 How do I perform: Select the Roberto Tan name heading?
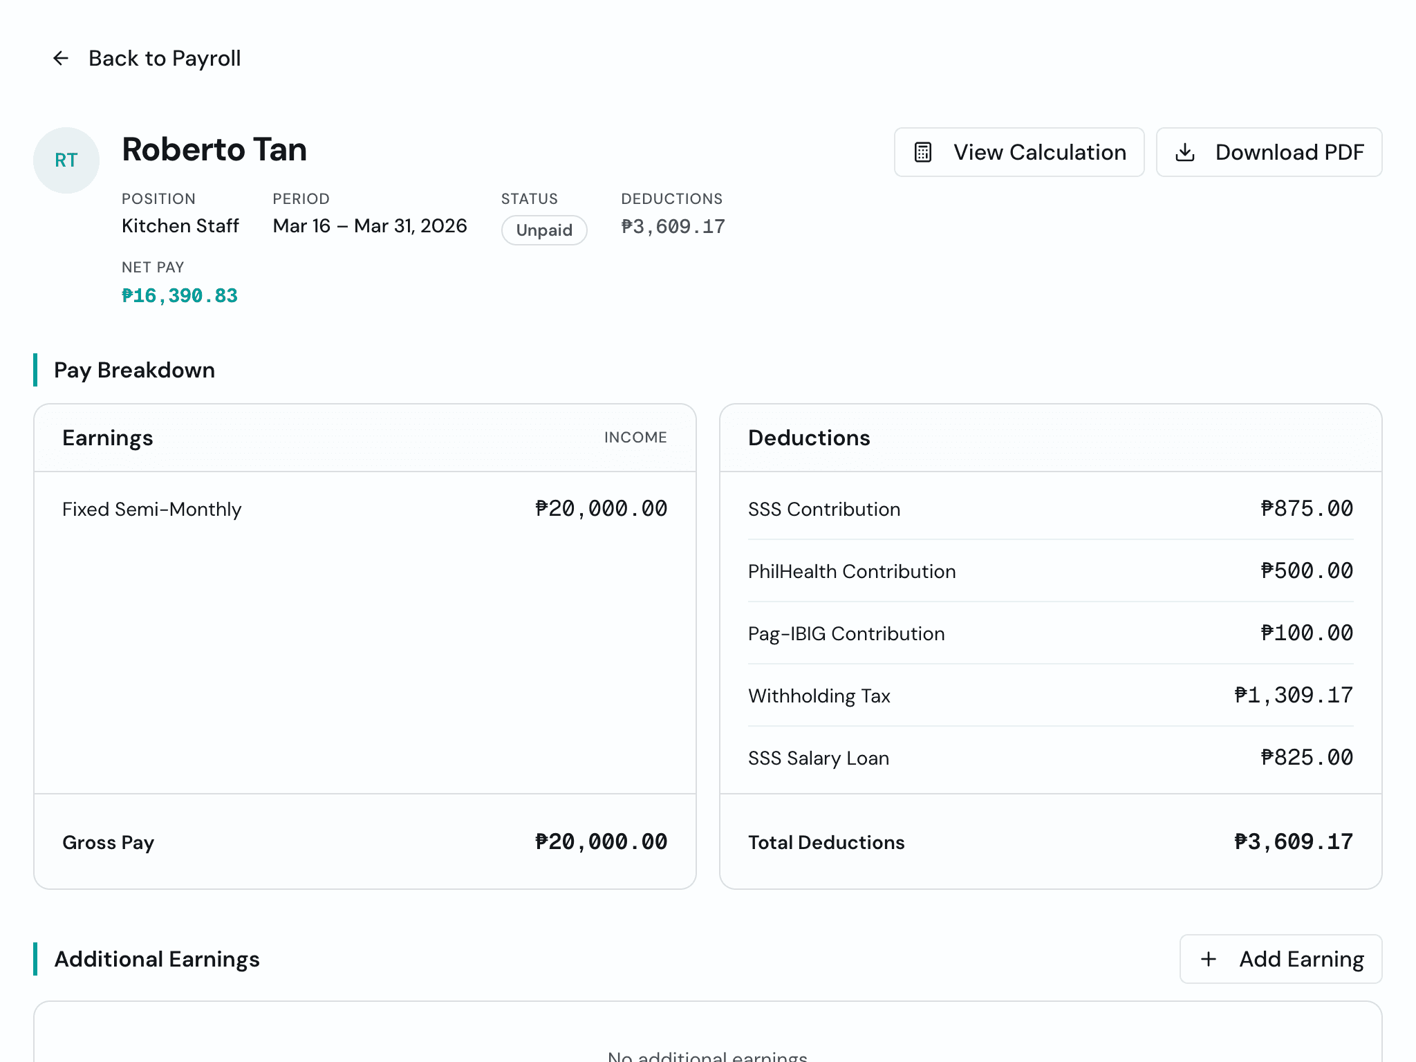[x=214, y=149]
